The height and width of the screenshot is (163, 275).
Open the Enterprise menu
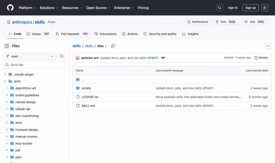click(x=124, y=8)
